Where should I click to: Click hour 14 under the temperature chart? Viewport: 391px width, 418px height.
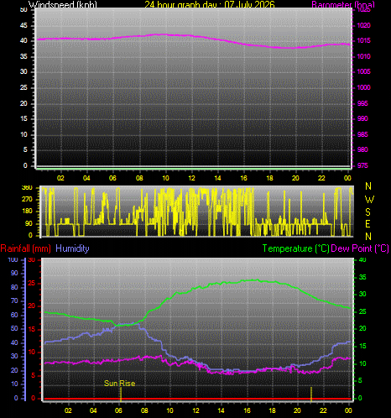[x=222, y=410]
